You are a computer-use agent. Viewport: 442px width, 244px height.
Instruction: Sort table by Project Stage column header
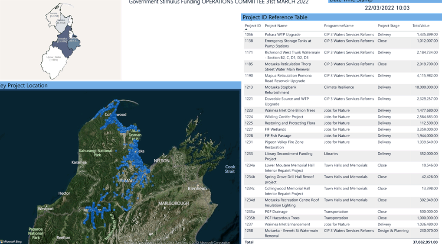[x=389, y=26]
